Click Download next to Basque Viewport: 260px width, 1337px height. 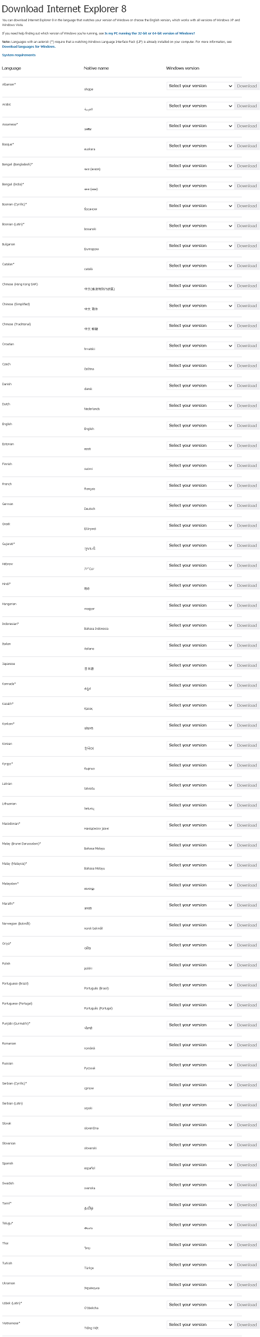[x=247, y=146]
